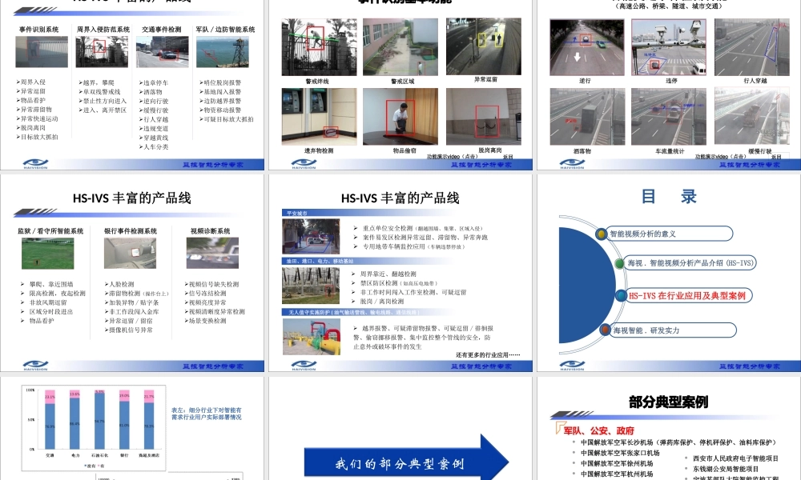
Task: Click the 异常逗留 night street image
Action: pos(484,46)
